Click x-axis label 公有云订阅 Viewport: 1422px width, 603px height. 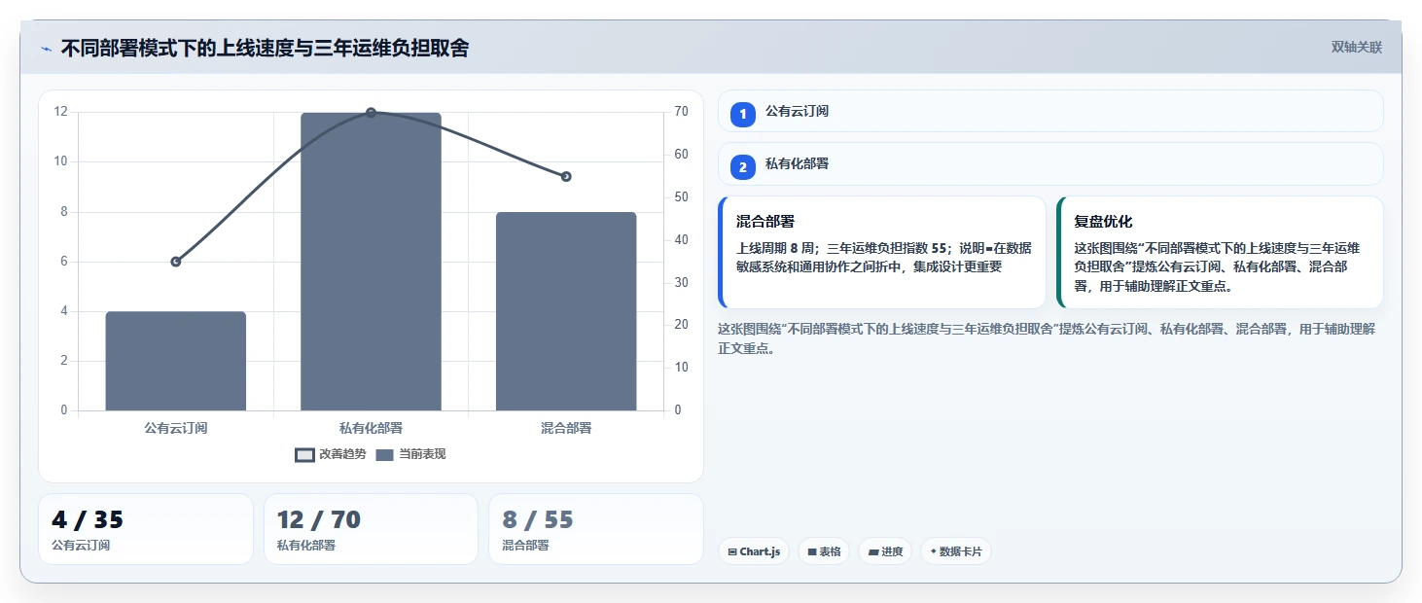coord(176,428)
